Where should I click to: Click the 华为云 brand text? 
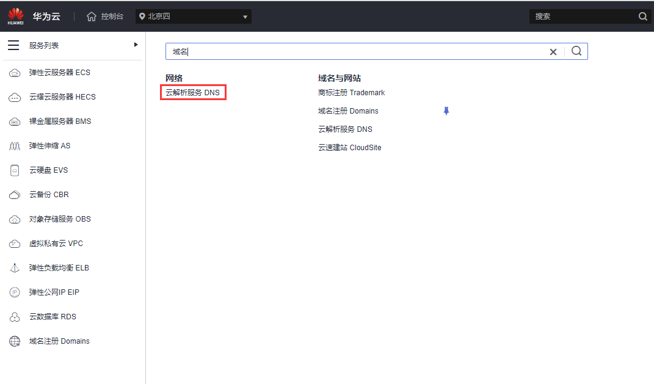pos(46,16)
